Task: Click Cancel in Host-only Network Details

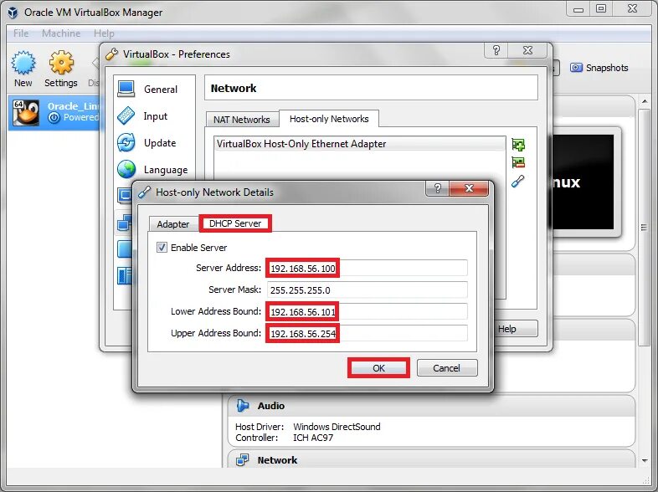Action: (446, 368)
